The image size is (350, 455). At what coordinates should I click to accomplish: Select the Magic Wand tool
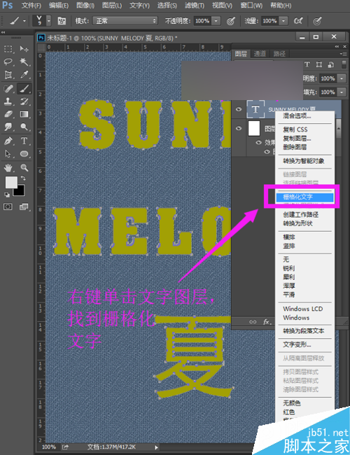(x=24, y=62)
